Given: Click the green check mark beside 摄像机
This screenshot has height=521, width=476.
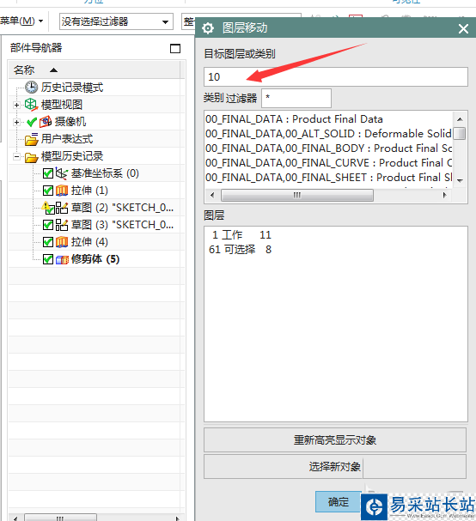Looking at the screenshot, I should (x=31, y=122).
